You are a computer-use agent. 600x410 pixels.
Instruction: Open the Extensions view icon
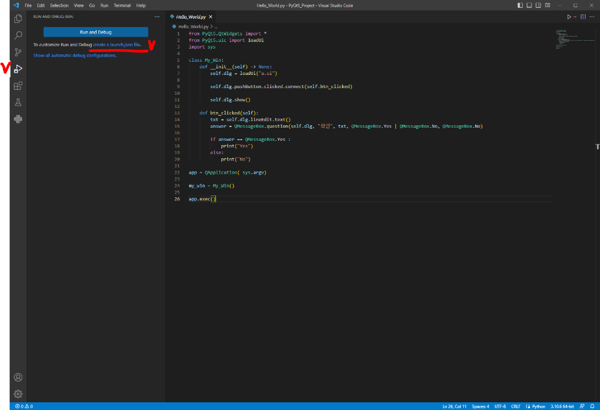18,86
